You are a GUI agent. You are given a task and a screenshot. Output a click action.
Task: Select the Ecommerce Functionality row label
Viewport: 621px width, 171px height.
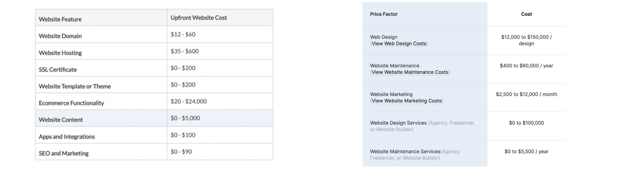(71, 103)
